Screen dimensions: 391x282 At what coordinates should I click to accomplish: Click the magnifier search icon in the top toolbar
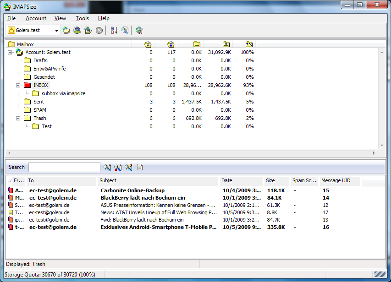(125, 31)
